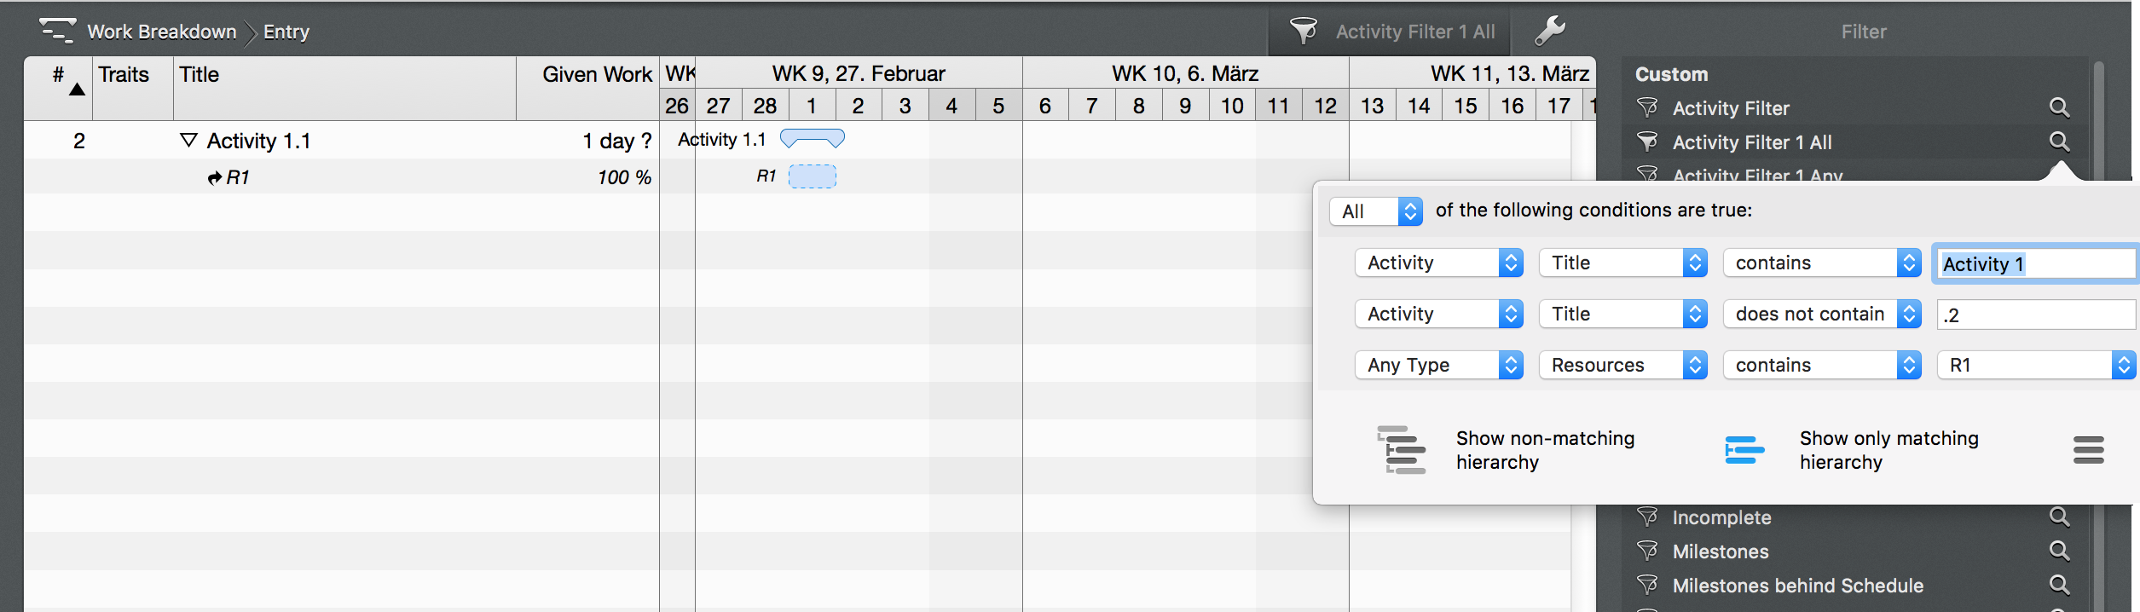The width and height of the screenshot is (2140, 612).
Task: Open the wrench settings tool
Action: pos(1549,31)
